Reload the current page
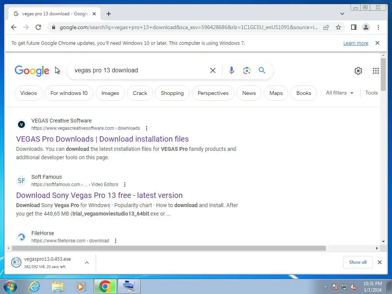392x294 pixels. pyautogui.click(x=38, y=27)
